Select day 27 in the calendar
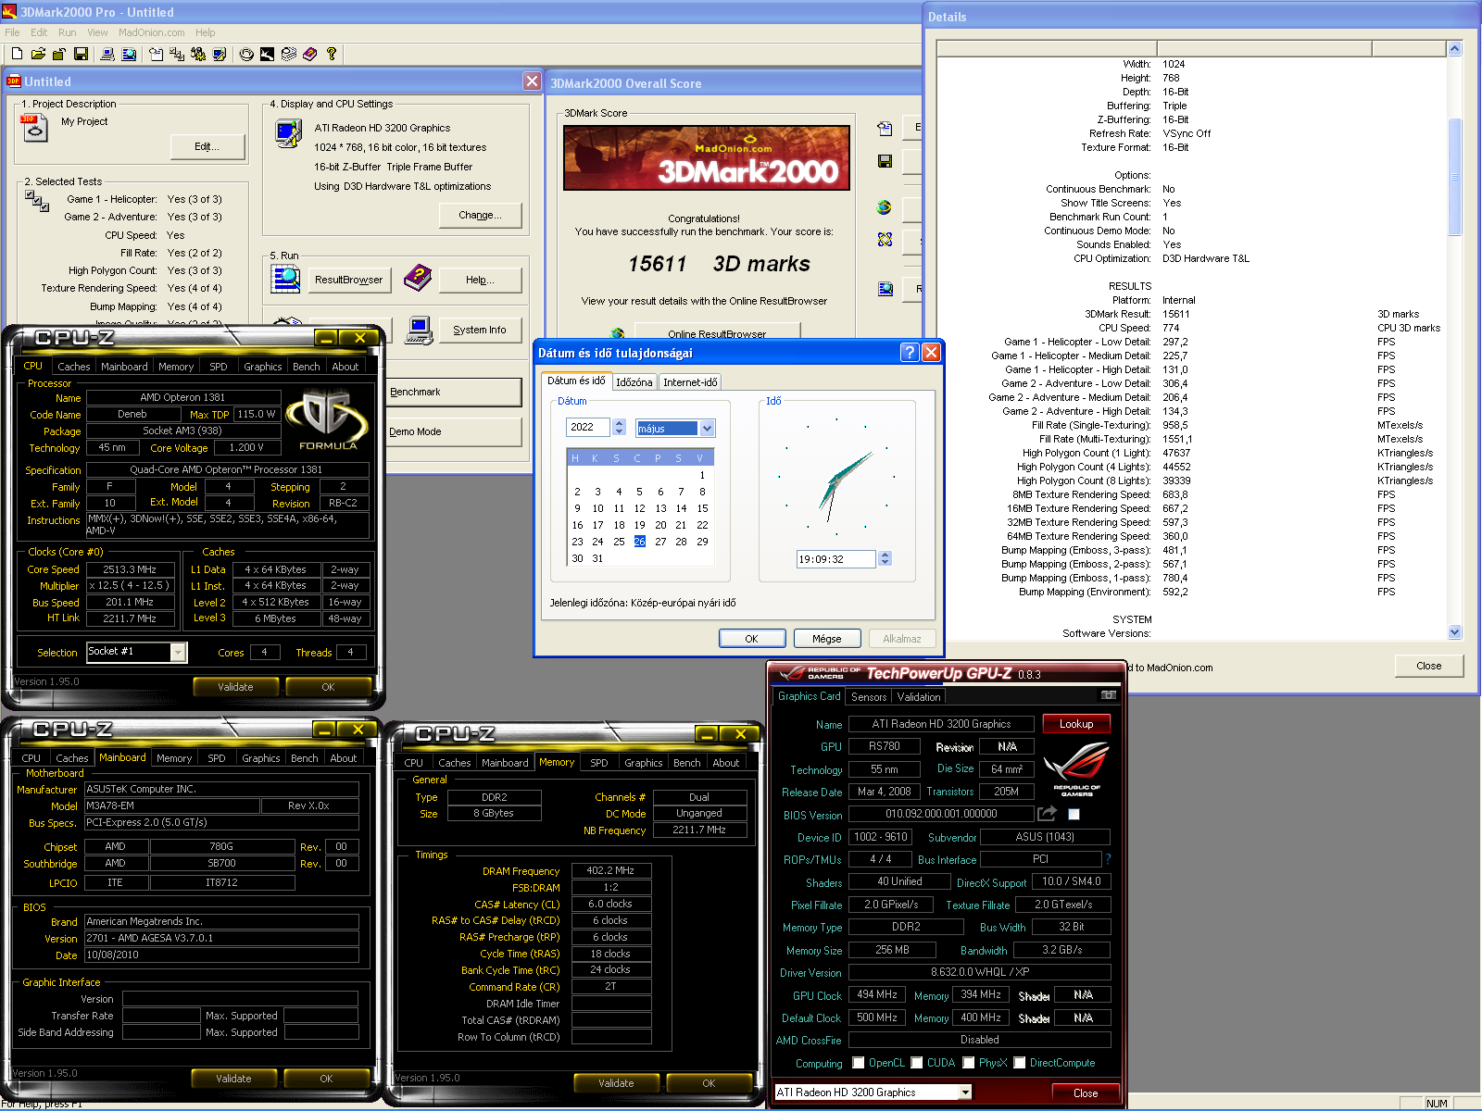Image resolution: width=1482 pixels, height=1111 pixels. click(x=660, y=542)
